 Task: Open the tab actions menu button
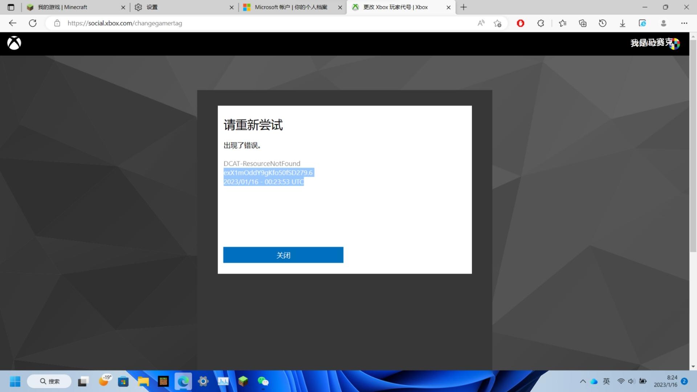point(11,7)
